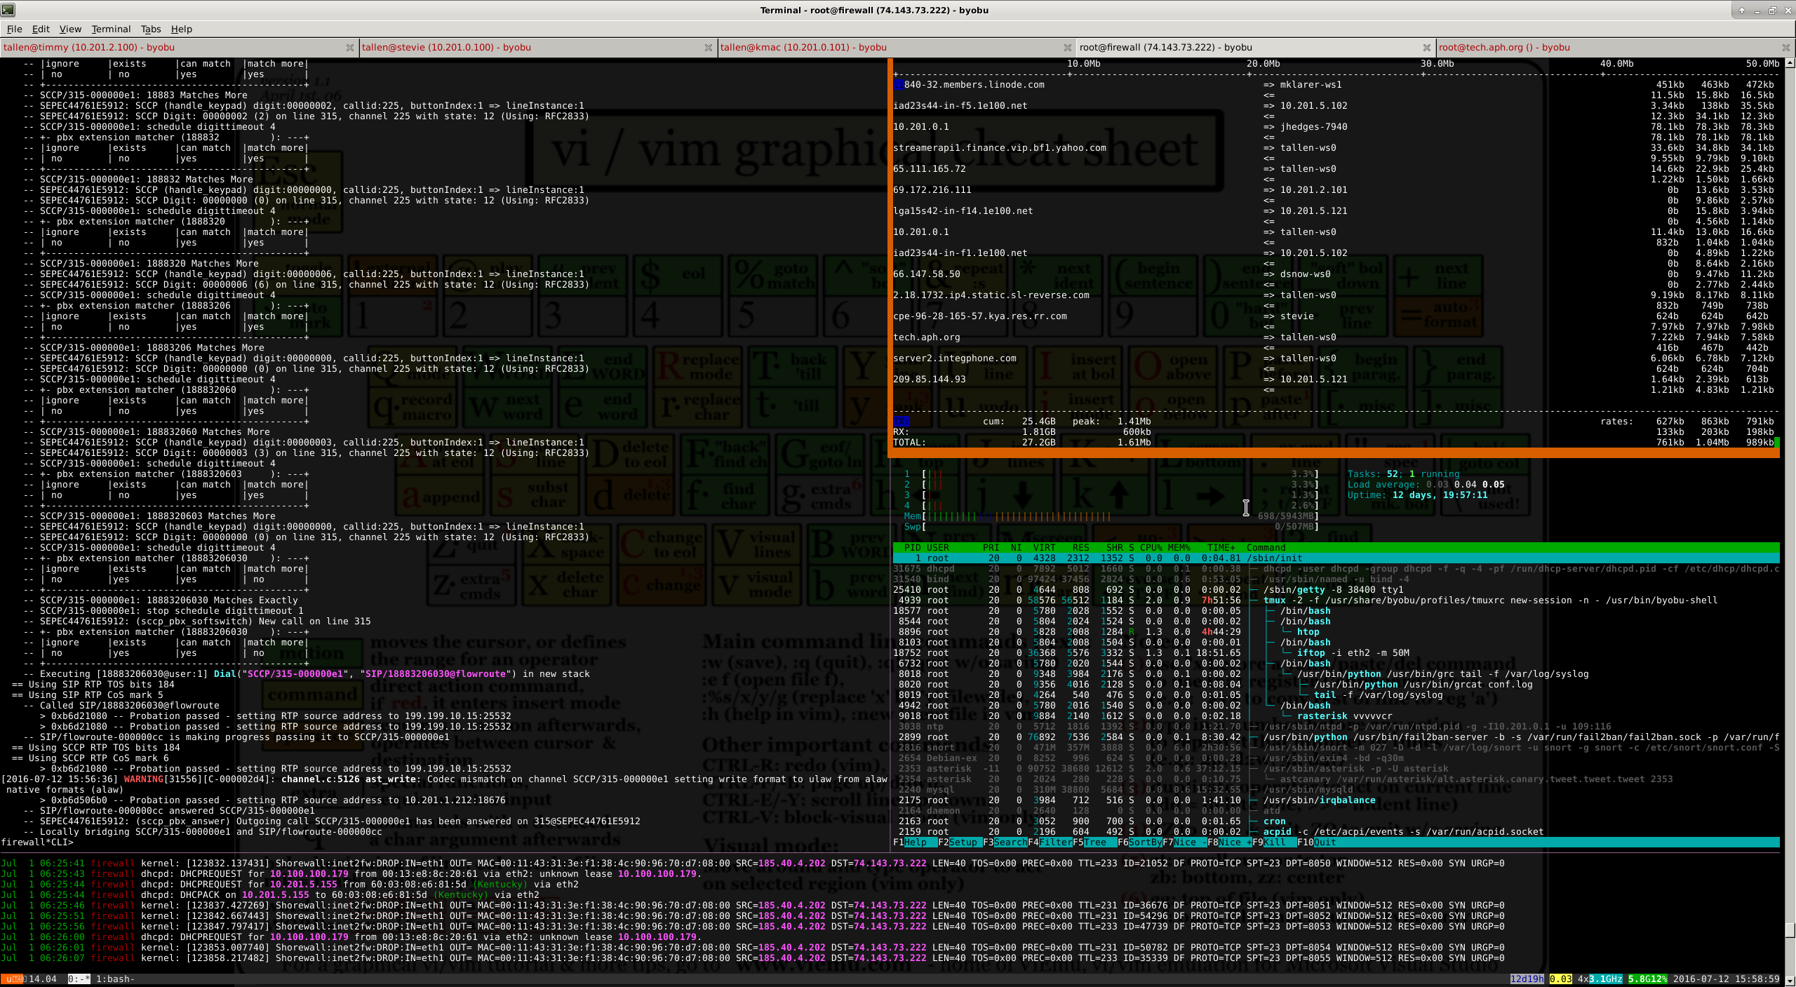Switch to the tallen@stevie tab
Image resolution: width=1796 pixels, height=987 pixels.
[x=446, y=48]
